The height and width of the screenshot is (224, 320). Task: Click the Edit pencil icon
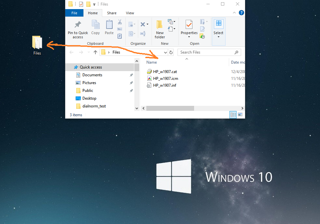click(x=203, y=29)
